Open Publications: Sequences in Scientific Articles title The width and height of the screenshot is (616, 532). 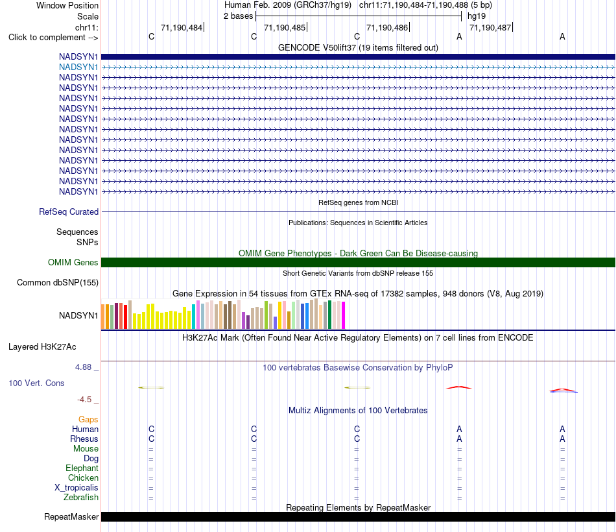(358, 223)
